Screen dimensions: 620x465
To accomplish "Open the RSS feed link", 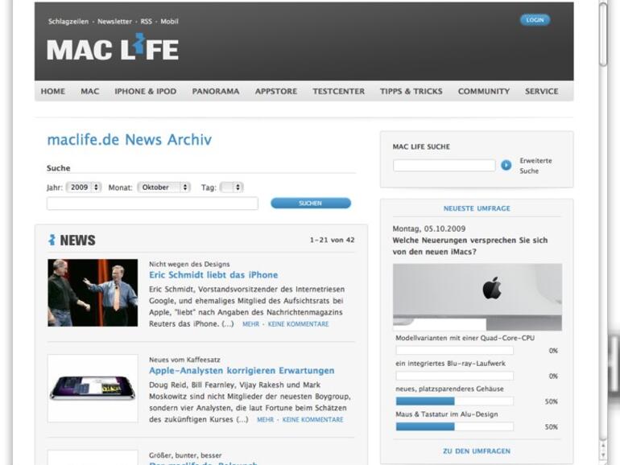I will coord(147,22).
